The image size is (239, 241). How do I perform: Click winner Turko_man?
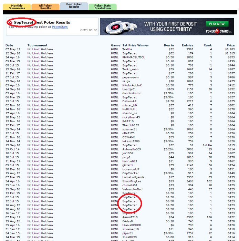130,69
